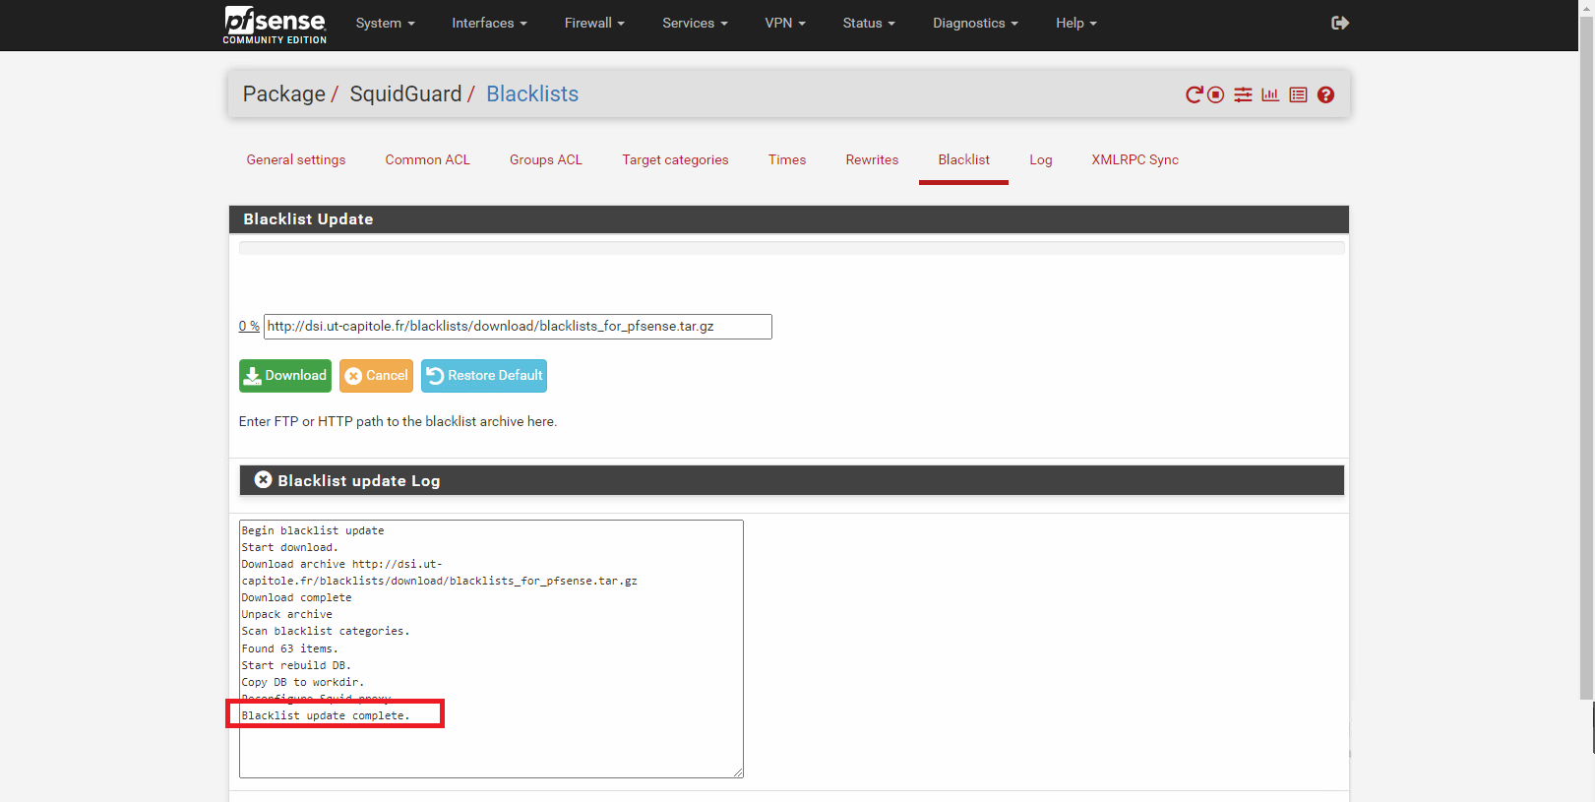
Task: Expand the Diagnostics menu
Action: (975, 23)
